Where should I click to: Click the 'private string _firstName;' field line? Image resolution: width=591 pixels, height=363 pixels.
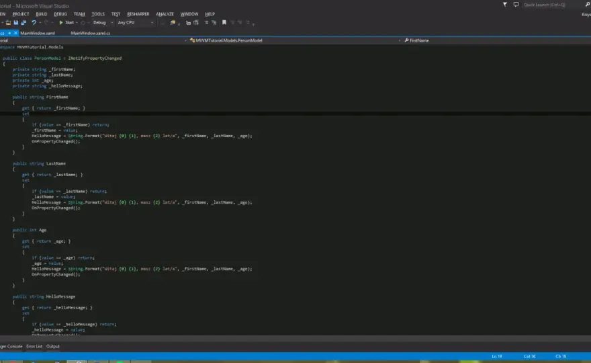pyautogui.click(x=44, y=69)
